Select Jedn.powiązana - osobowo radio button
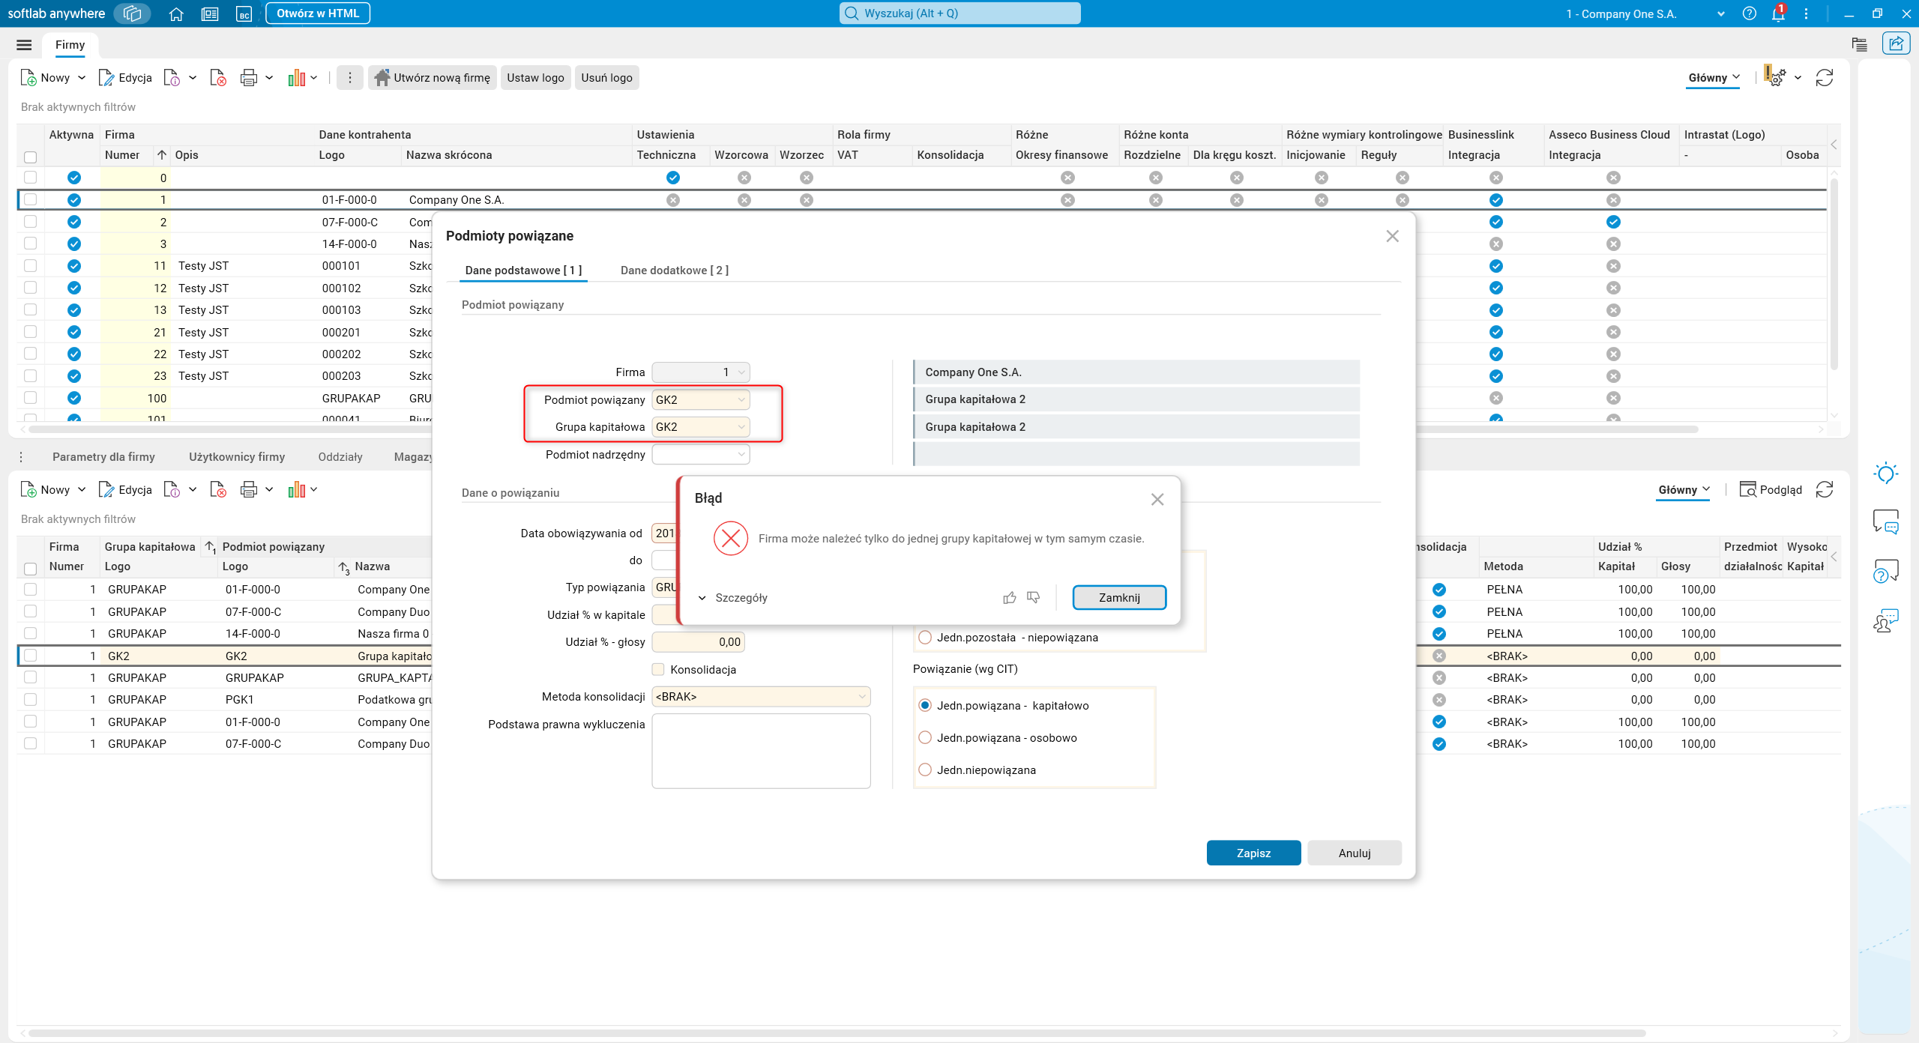1919x1043 pixels. pyautogui.click(x=925, y=737)
